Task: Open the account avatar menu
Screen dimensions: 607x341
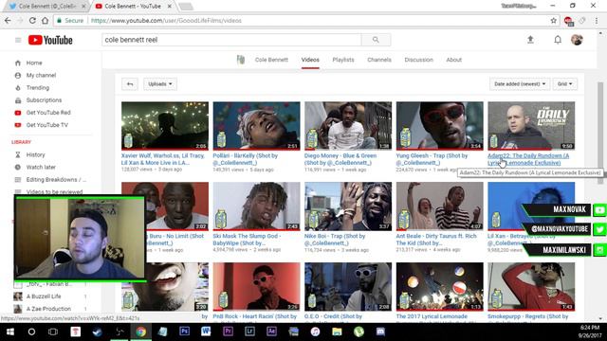Action: point(577,40)
